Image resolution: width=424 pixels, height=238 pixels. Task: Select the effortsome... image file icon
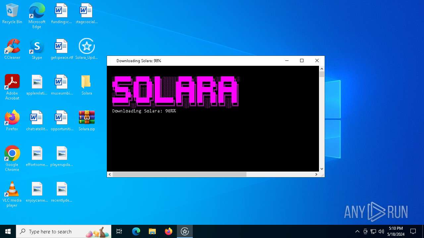[37, 157]
